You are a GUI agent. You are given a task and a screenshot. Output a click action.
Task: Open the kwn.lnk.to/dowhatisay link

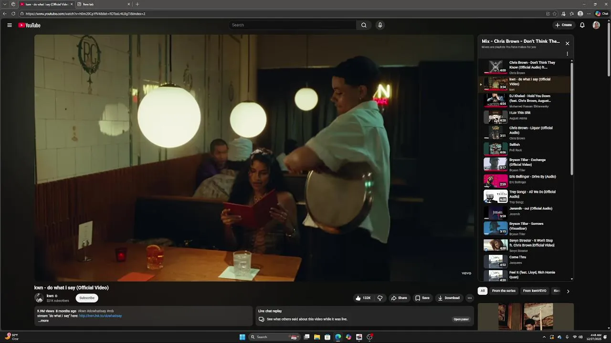point(100,316)
